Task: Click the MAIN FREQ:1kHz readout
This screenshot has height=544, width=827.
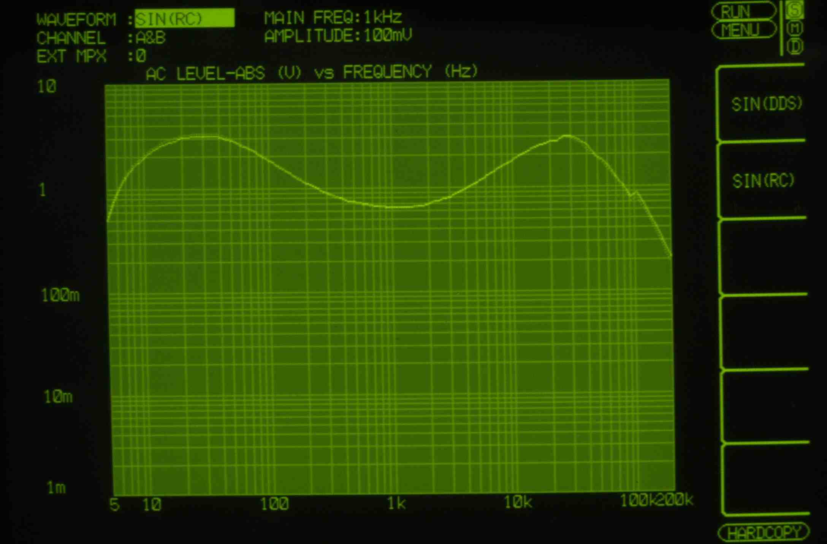Action: 333,17
